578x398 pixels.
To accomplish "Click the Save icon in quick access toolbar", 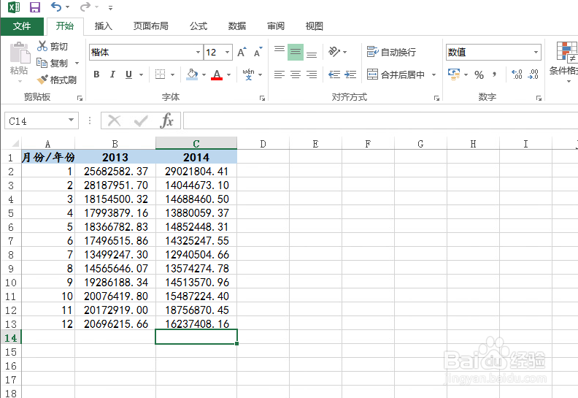I will (x=34, y=7).
